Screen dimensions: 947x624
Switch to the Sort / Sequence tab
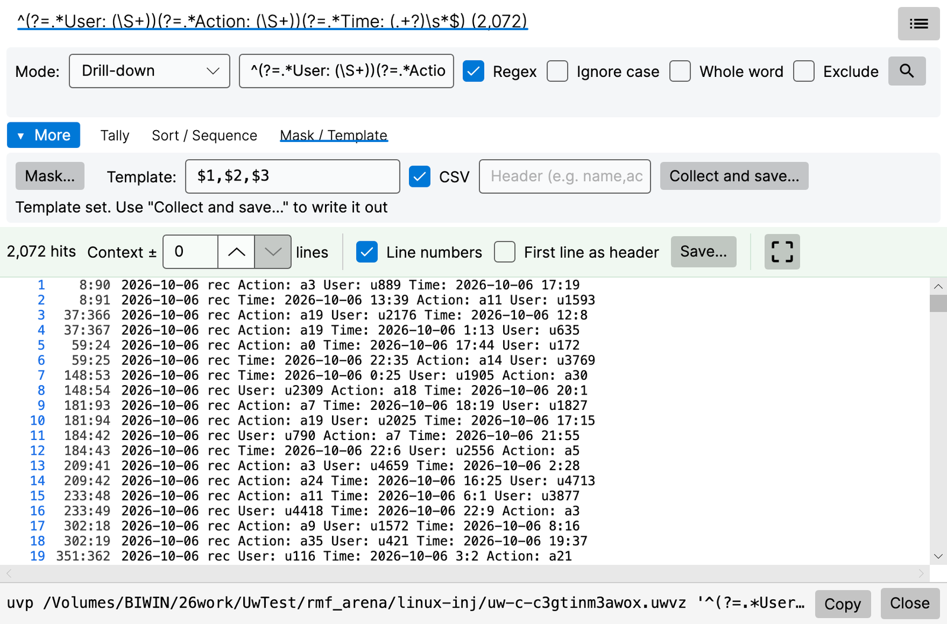click(204, 135)
